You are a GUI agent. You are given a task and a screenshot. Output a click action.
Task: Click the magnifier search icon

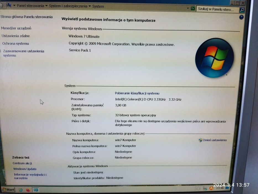[242, 10]
